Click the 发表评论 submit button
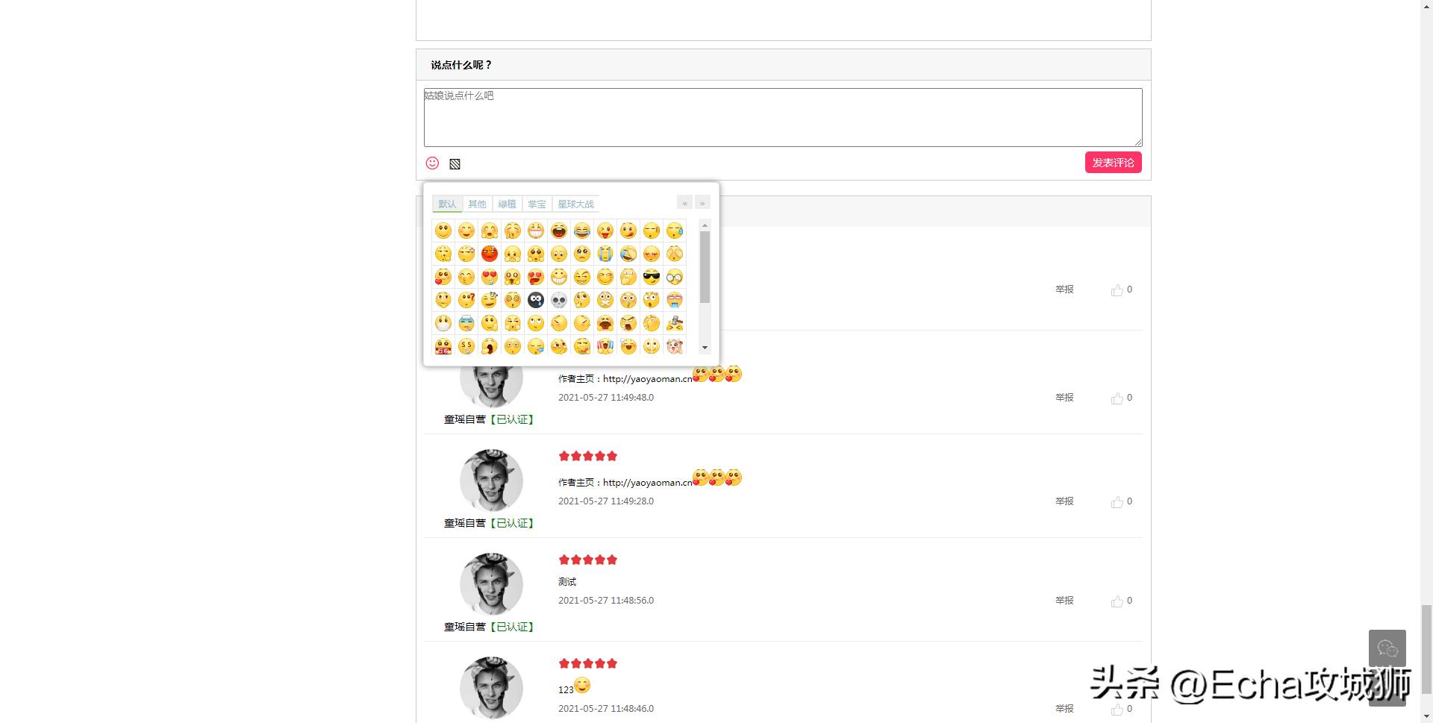 (x=1113, y=163)
